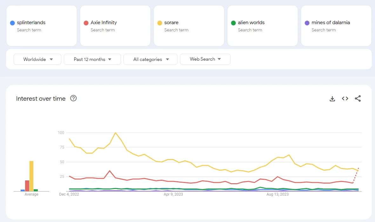Select the sorare search term card
Image resolution: width=375 pixels, height=222 pixels.
pyautogui.click(x=189, y=26)
